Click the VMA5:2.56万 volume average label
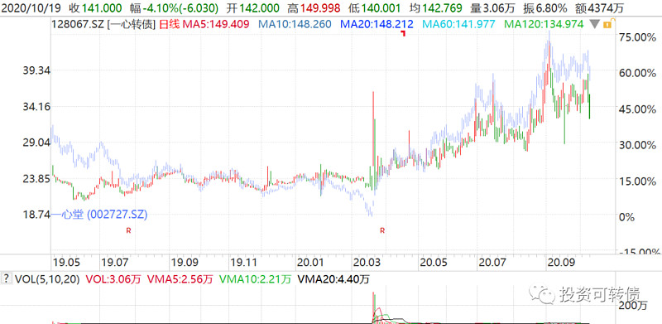 (180, 279)
